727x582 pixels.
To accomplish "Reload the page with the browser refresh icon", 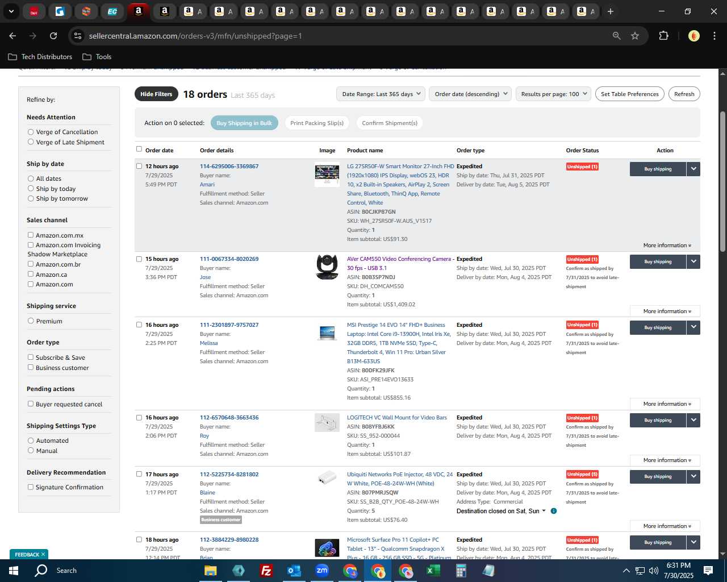I will pos(53,36).
